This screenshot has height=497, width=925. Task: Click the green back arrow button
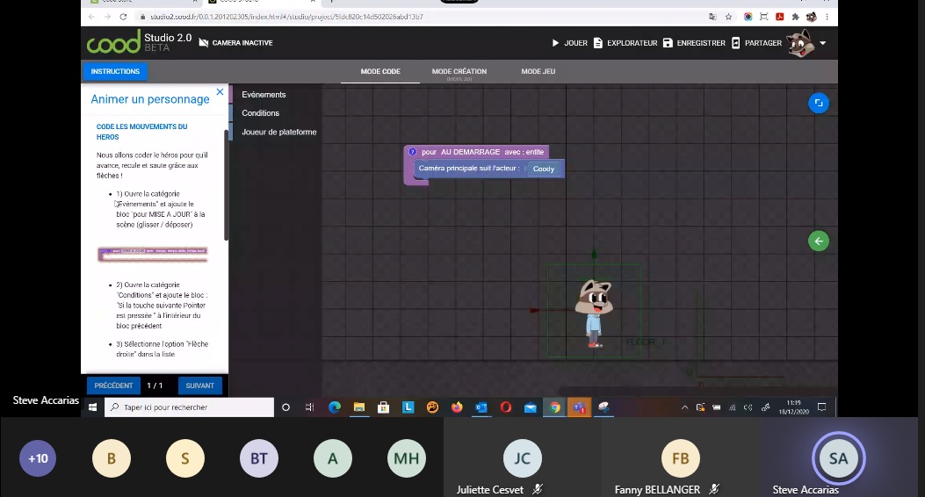[818, 241]
